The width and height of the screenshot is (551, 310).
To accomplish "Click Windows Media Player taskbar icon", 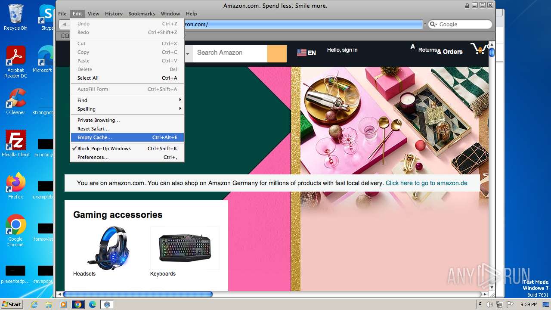I will click(63, 304).
